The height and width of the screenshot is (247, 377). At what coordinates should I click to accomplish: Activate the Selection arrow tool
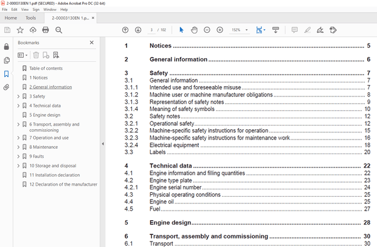(181, 30)
